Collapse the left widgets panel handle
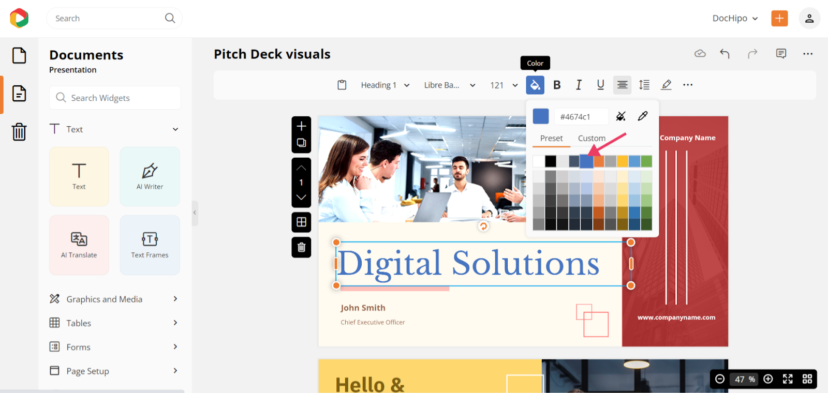 (195, 213)
